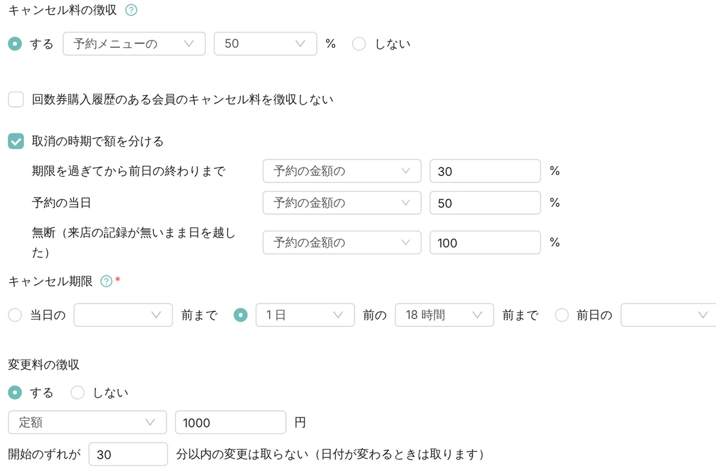Select しない for change fee collection

point(78,392)
